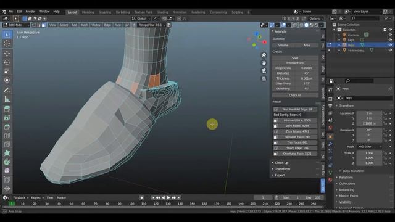Screen dimensions: 395x222
Task: Select the Scale tool
Action: [x=7, y=71]
